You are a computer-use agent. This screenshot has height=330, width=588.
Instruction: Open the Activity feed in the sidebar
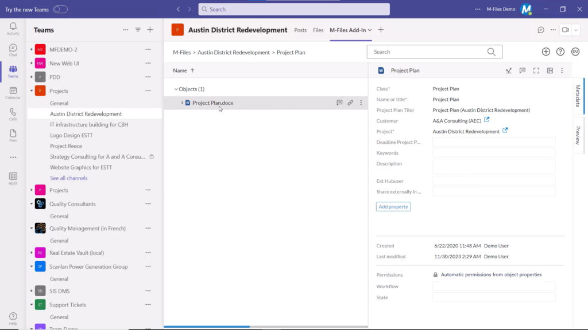coord(13,26)
